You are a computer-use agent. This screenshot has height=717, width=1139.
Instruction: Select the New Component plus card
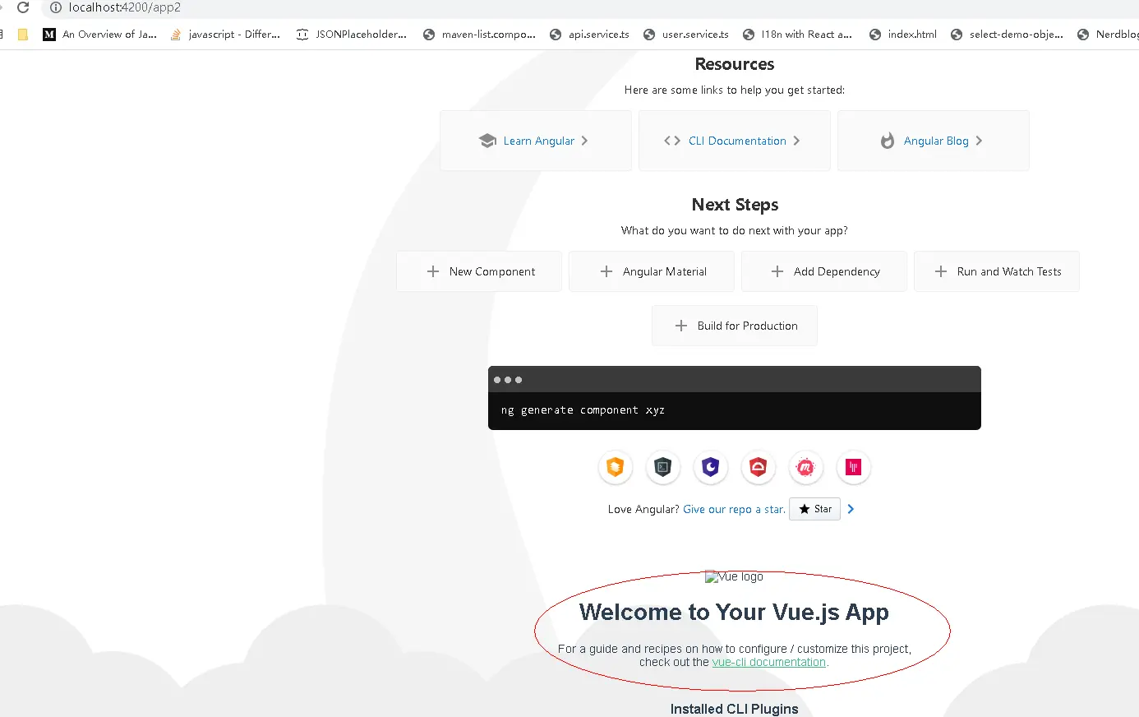(479, 271)
